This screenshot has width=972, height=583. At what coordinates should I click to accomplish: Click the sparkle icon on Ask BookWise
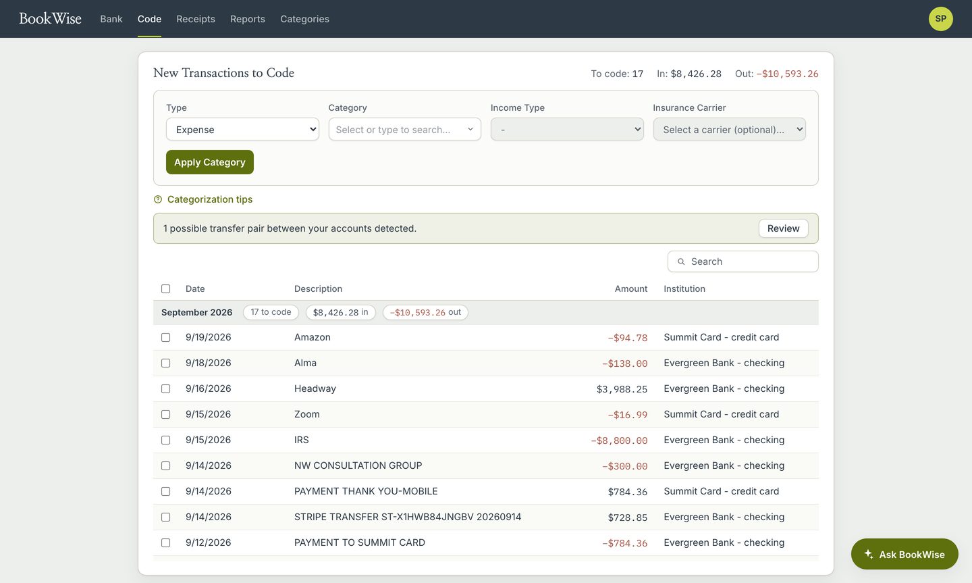(869, 554)
